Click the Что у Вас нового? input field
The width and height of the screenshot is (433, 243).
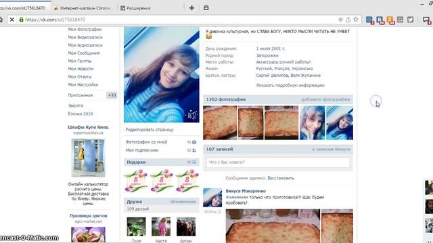(x=278, y=162)
